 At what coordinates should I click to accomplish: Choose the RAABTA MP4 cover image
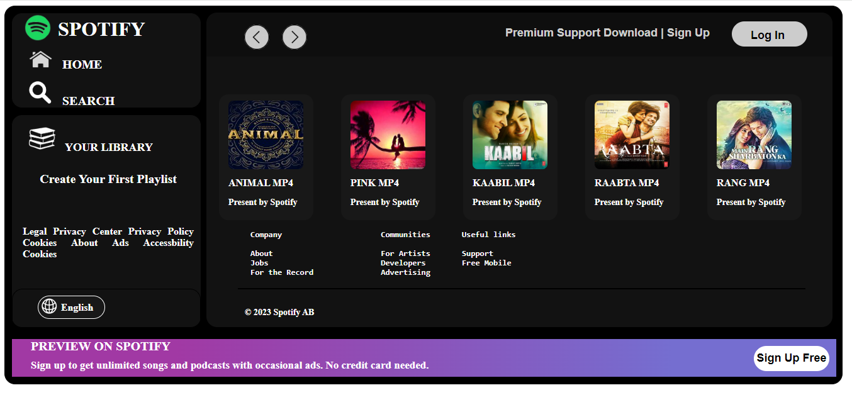click(x=632, y=135)
